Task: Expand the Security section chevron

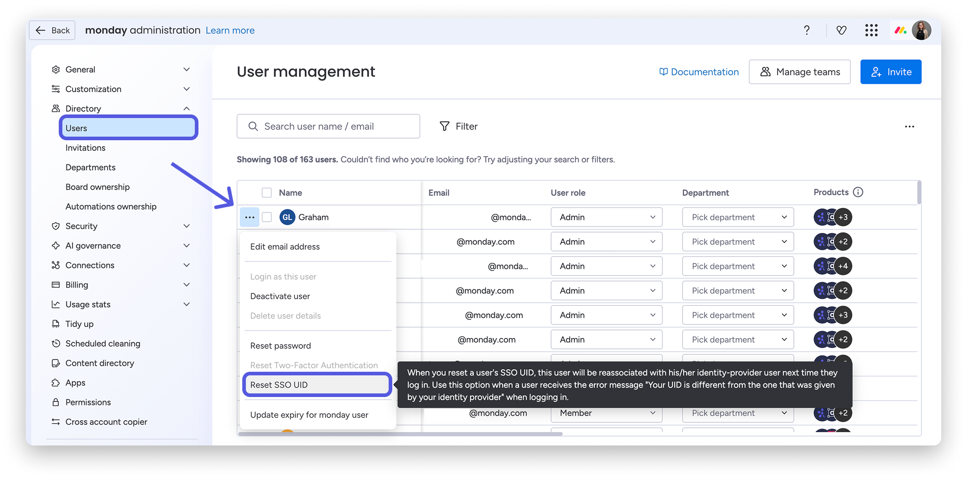Action: tap(187, 226)
